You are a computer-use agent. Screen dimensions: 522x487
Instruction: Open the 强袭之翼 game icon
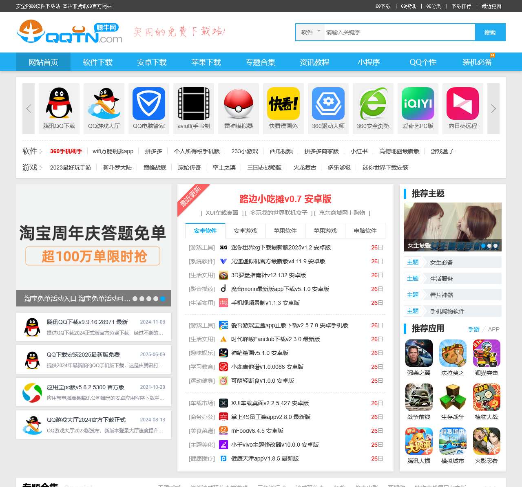(419, 353)
